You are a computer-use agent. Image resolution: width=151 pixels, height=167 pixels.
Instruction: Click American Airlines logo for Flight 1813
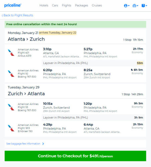click(x=11, y=128)
